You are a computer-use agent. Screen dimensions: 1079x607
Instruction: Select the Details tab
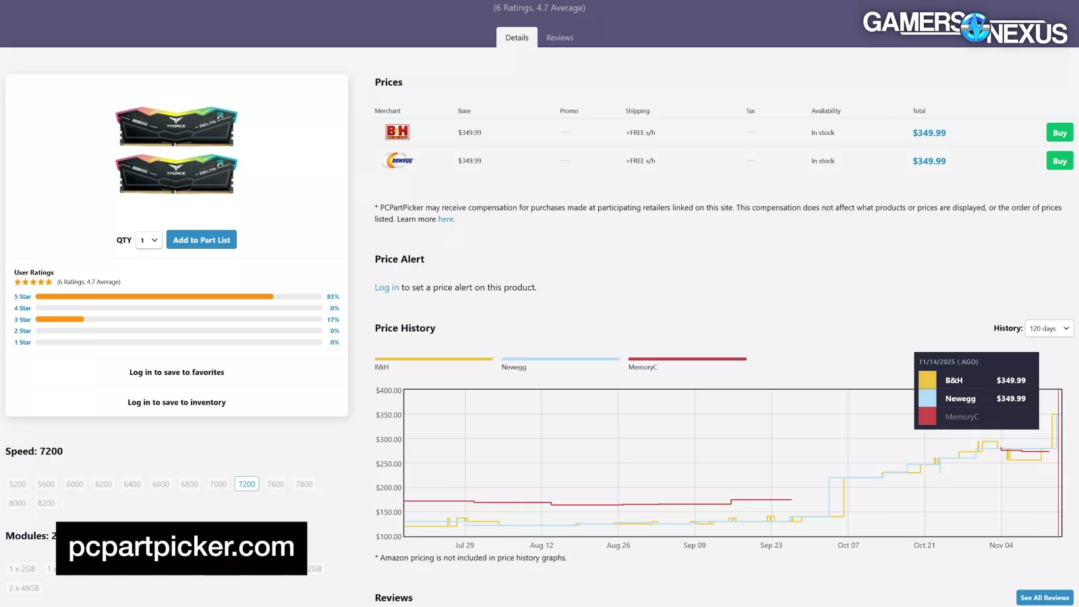click(x=517, y=38)
